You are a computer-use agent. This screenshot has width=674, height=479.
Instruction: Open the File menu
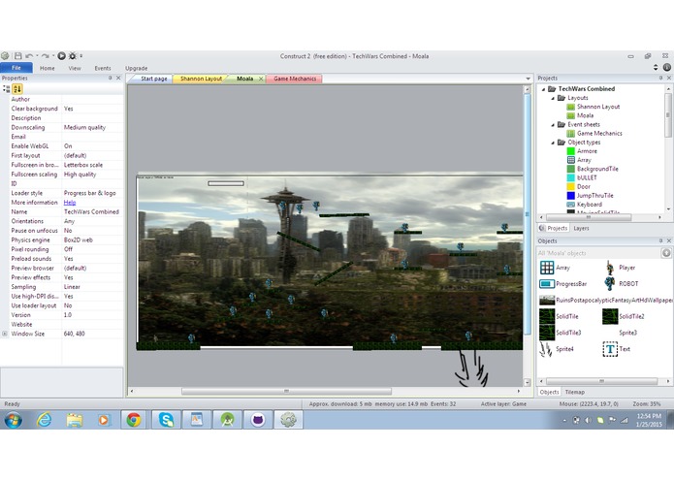coord(16,68)
